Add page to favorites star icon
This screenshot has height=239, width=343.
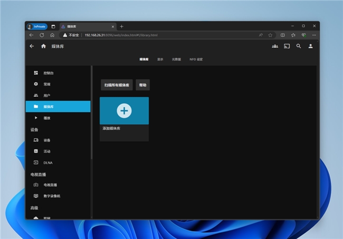[270, 35]
